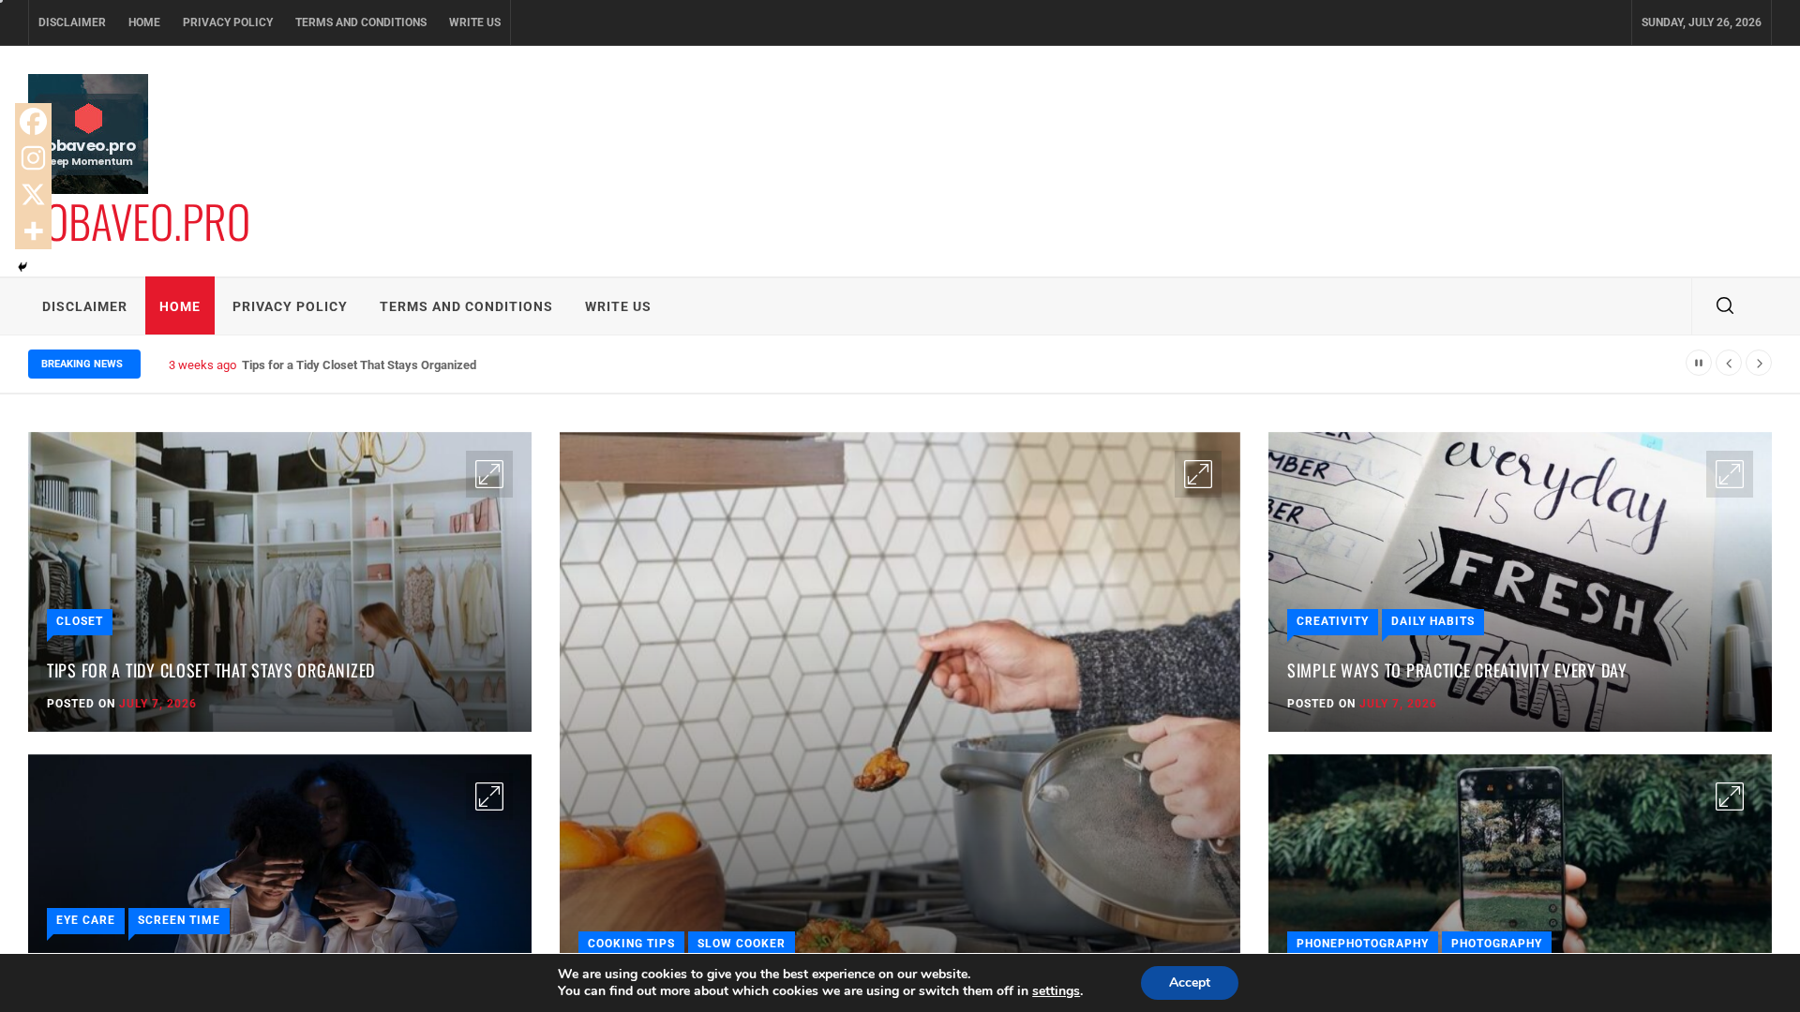The height and width of the screenshot is (1012, 1800).
Task: Open Terms and Conditions in top bar
Action: (x=361, y=22)
